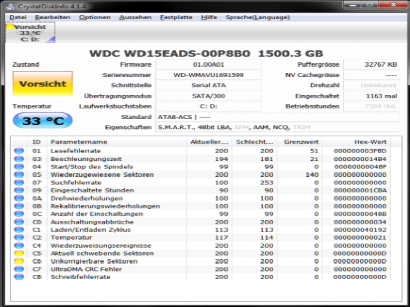This screenshot has width=410, height=307.
Task: Click the Schnittstelle field Serial ATA
Action: (x=209, y=85)
